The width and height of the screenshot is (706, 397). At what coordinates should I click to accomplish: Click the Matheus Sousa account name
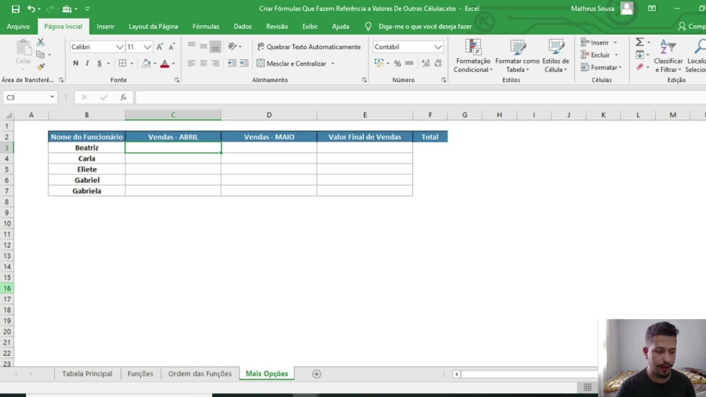pos(592,8)
